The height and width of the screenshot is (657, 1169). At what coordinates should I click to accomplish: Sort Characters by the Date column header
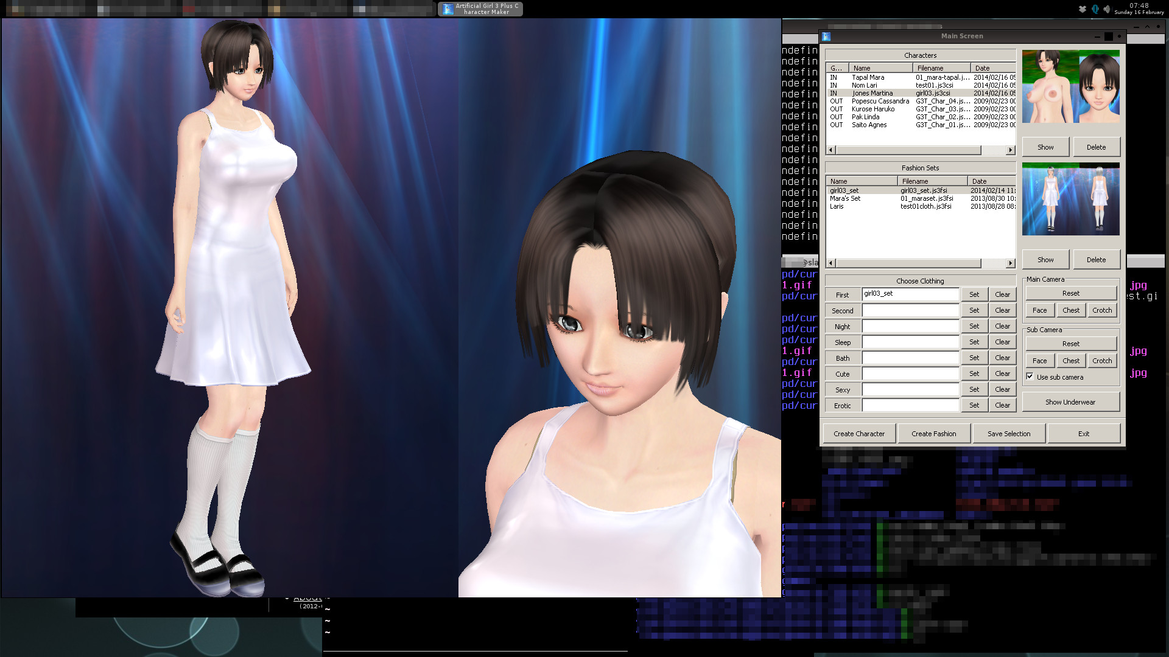click(x=993, y=68)
